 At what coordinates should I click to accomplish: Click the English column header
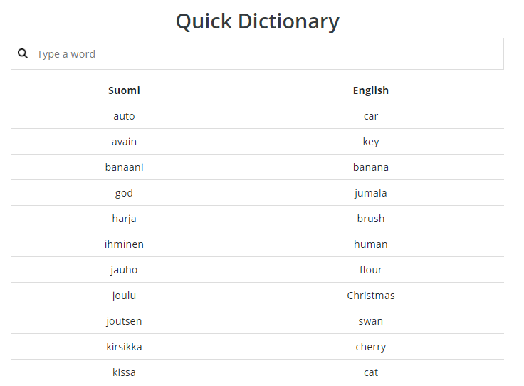370,90
